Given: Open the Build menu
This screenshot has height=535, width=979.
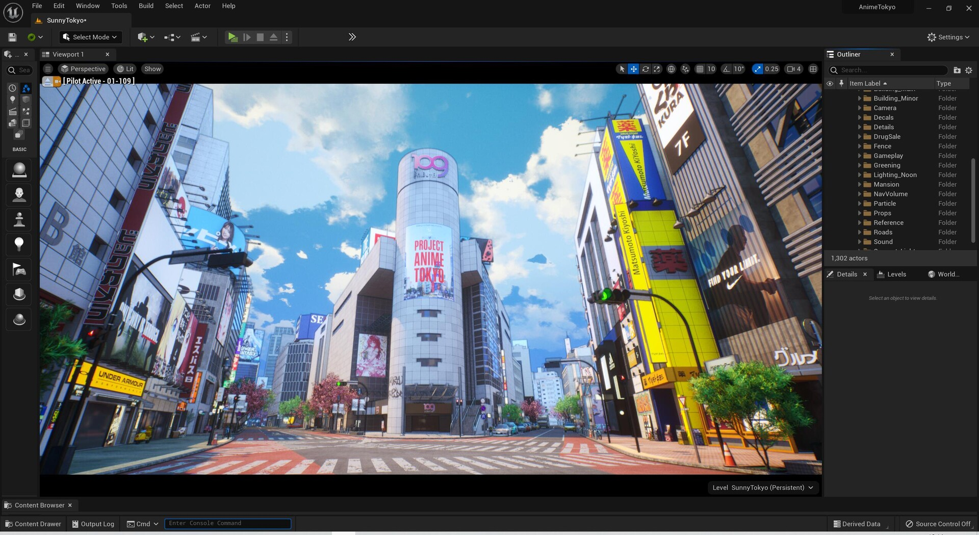Looking at the screenshot, I should click(146, 6).
